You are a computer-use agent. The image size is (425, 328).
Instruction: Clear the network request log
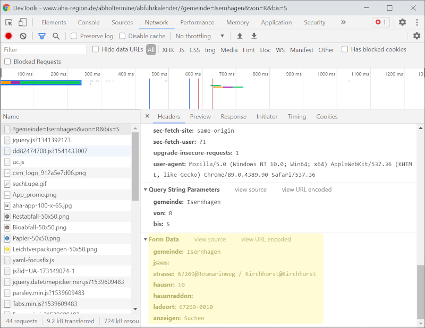point(22,36)
